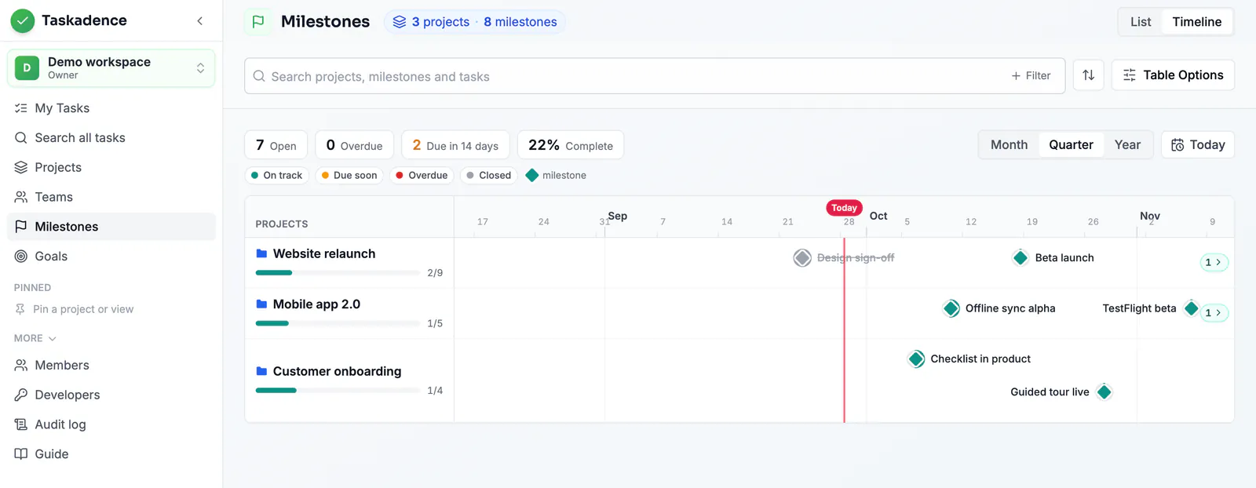Click the 22% Complete stat card
Image resolution: width=1256 pixels, height=488 pixels.
571,145
